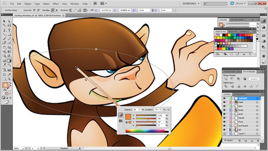268x151 pixels.
Task: Click the Fill color box in toolbox
Action: tap(5, 85)
